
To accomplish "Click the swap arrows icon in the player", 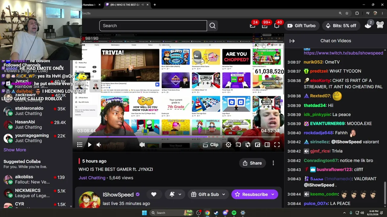I will [x=248, y=145].
